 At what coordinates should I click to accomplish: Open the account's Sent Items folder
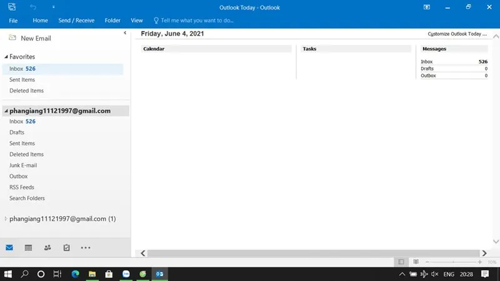[22, 144]
